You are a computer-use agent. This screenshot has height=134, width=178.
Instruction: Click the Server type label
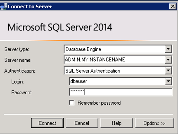pyautogui.click(x=17, y=49)
